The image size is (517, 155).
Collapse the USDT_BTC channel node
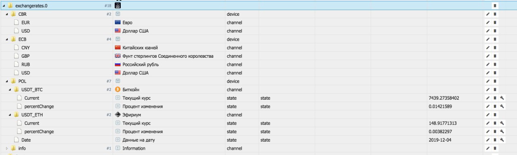coord(10,90)
